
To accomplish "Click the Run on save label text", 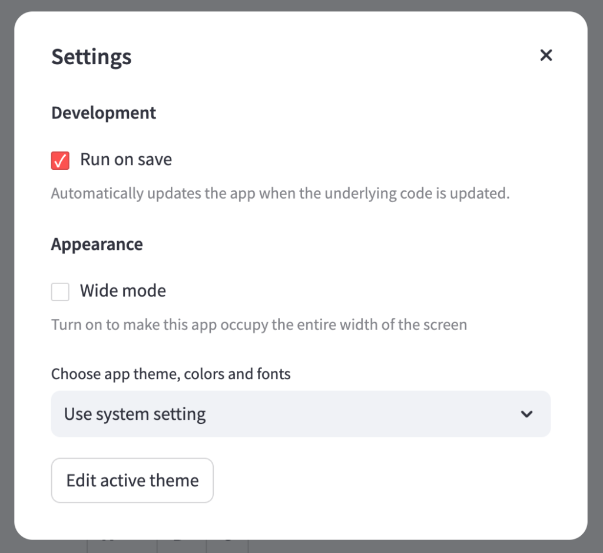I will click(x=126, y=160).
